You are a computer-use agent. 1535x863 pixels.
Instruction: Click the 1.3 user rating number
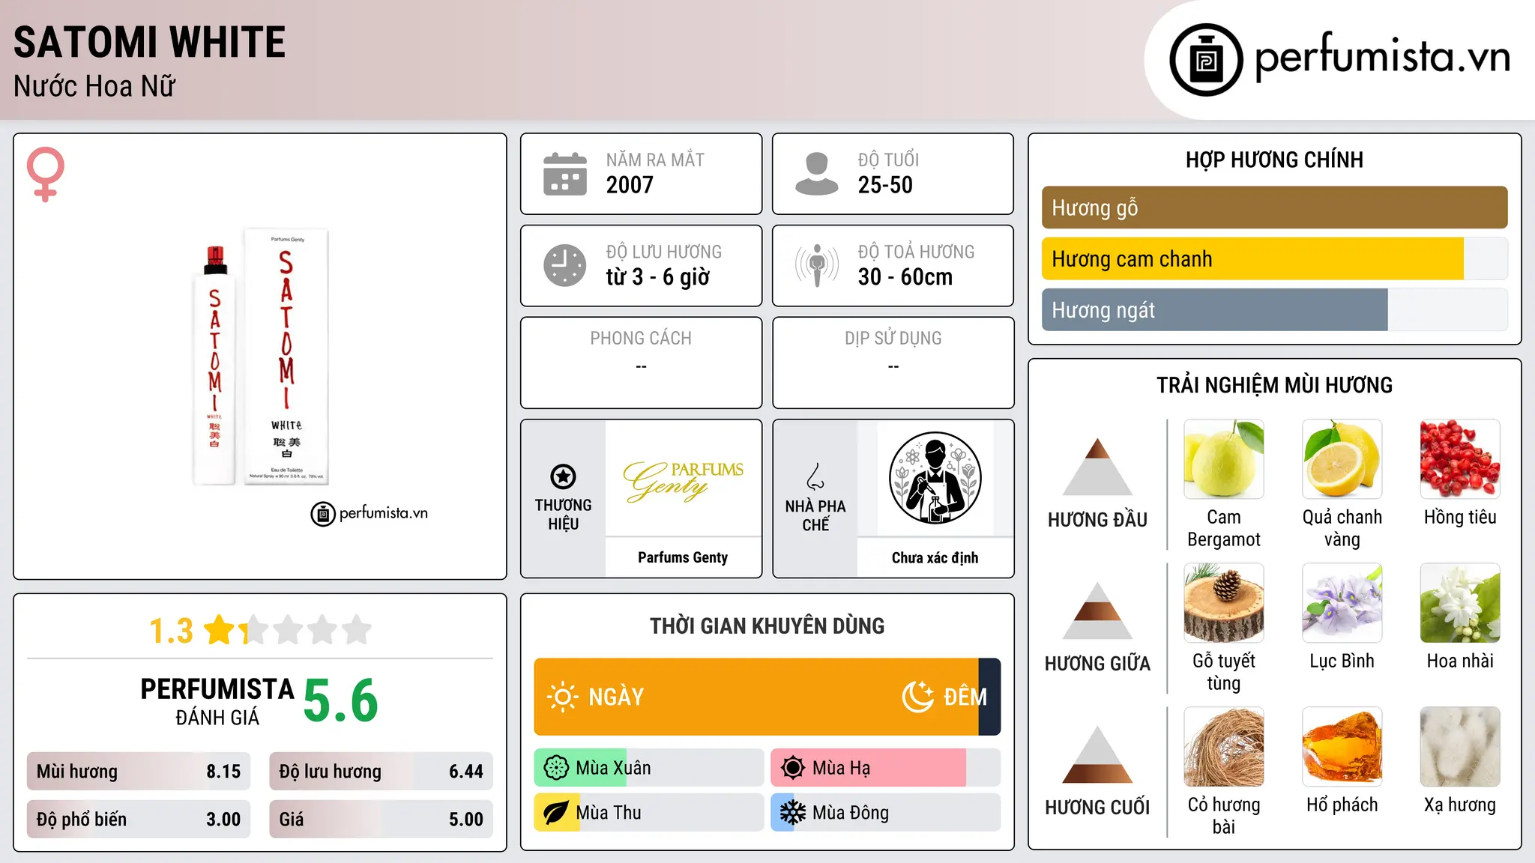point(172,631)
